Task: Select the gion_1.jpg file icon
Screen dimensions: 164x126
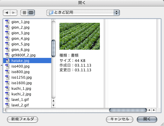Action: pos(7,22)
